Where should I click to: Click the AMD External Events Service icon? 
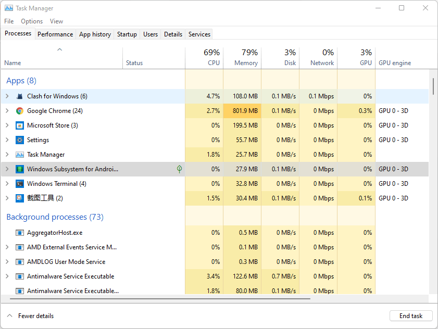(20, 247)
